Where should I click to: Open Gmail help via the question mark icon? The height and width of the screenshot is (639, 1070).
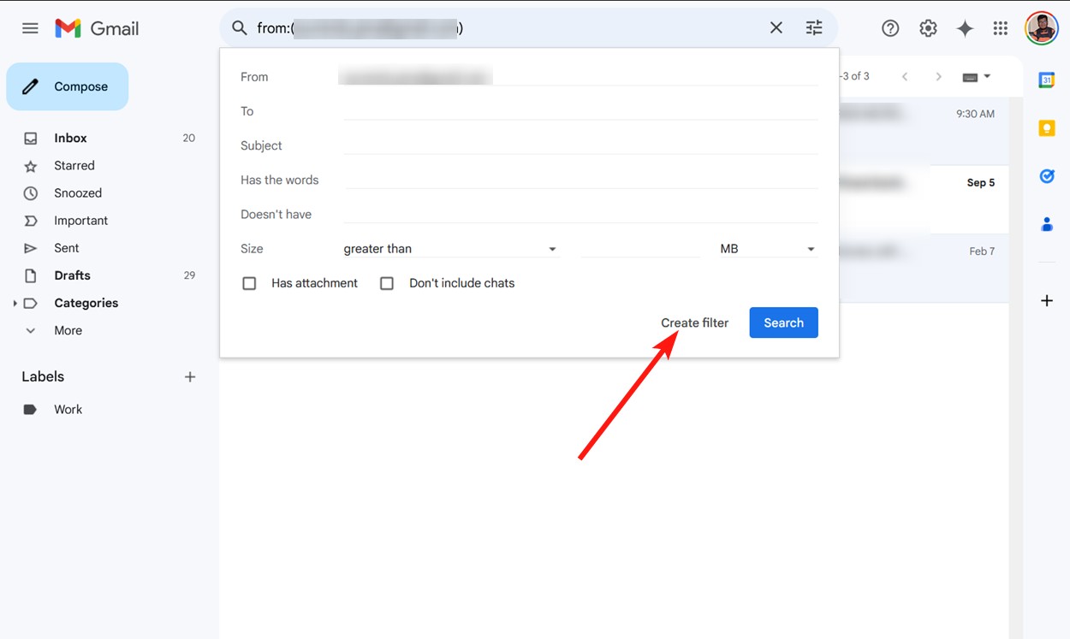pyautogui.click(x=890, y=27)
